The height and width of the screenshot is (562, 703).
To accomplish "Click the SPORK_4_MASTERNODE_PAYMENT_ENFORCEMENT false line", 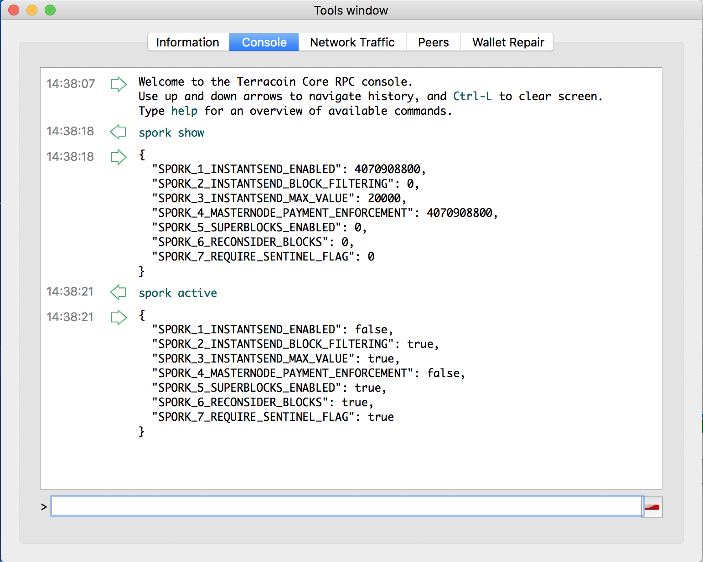I will coord(309,373).
